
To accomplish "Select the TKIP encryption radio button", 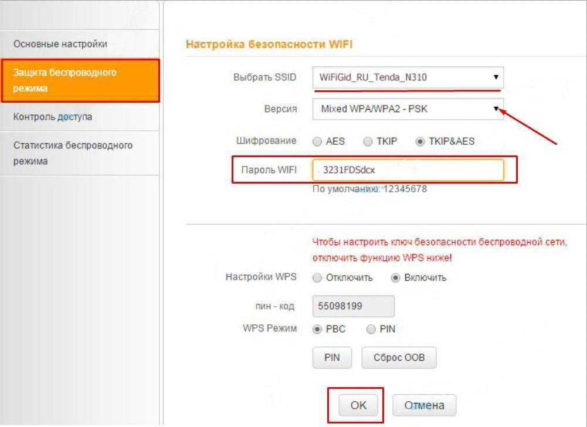I will [368, 141].
